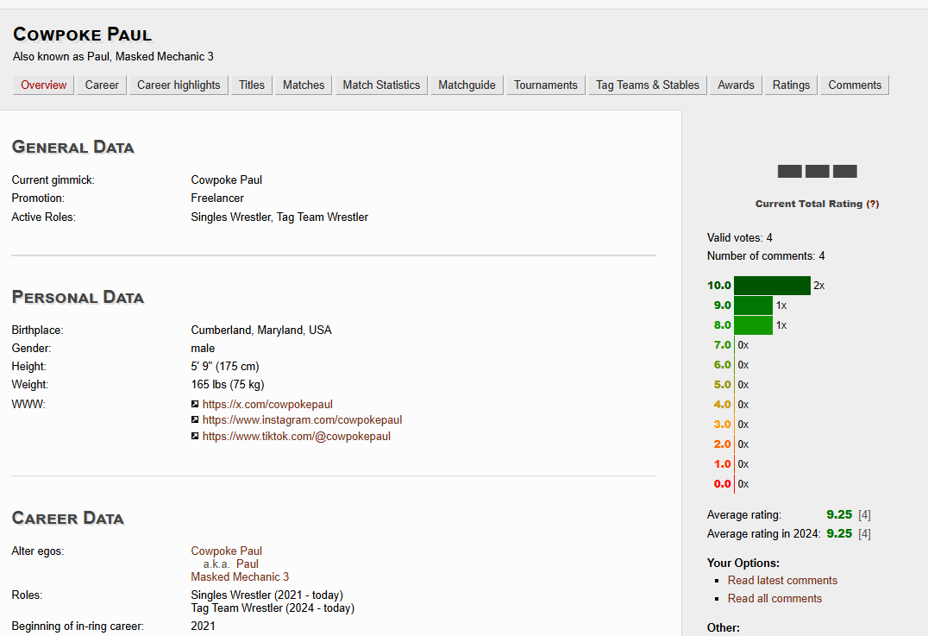Open the Masked Mechanic 3 alter ego link
The height and width of the screenshot is (636, 928).
[240, 576]
